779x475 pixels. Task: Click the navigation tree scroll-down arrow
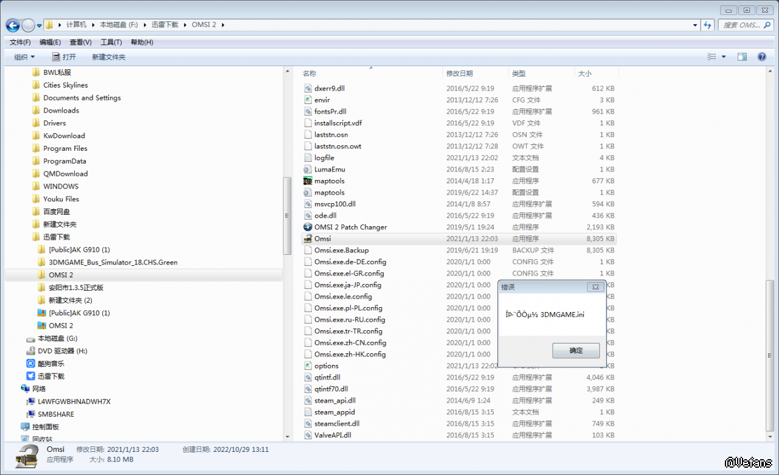click(x=287, y=435)
